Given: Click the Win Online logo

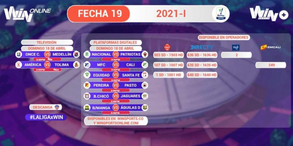Looking at the screenshot, I should (x=27, y=14).
